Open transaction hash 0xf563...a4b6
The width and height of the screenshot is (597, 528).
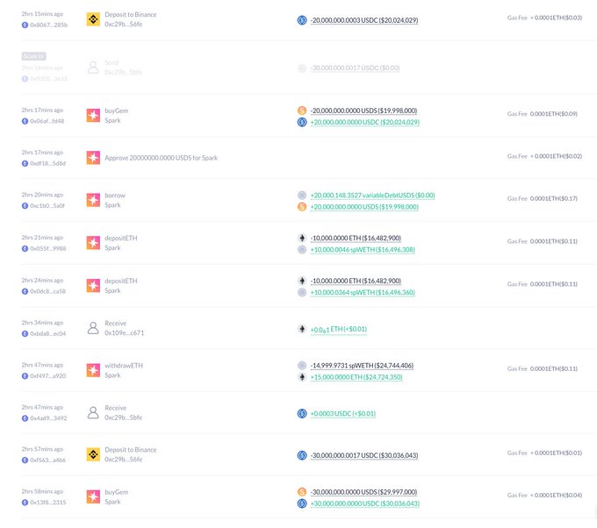point(48,460)
